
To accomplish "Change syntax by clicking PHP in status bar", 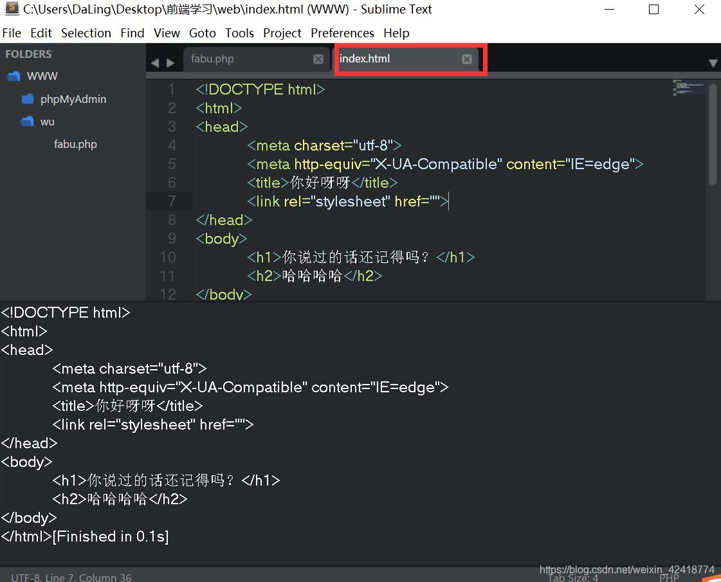I will 669,577.
